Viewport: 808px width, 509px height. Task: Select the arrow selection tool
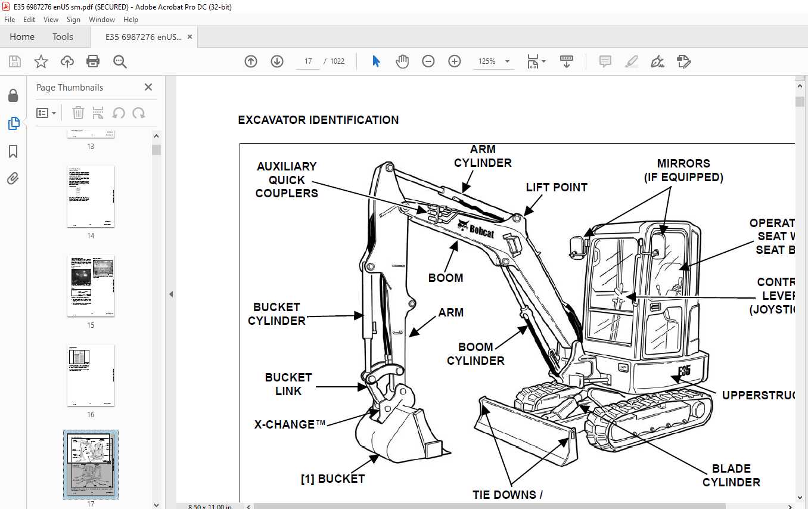(x=376, y=61)
